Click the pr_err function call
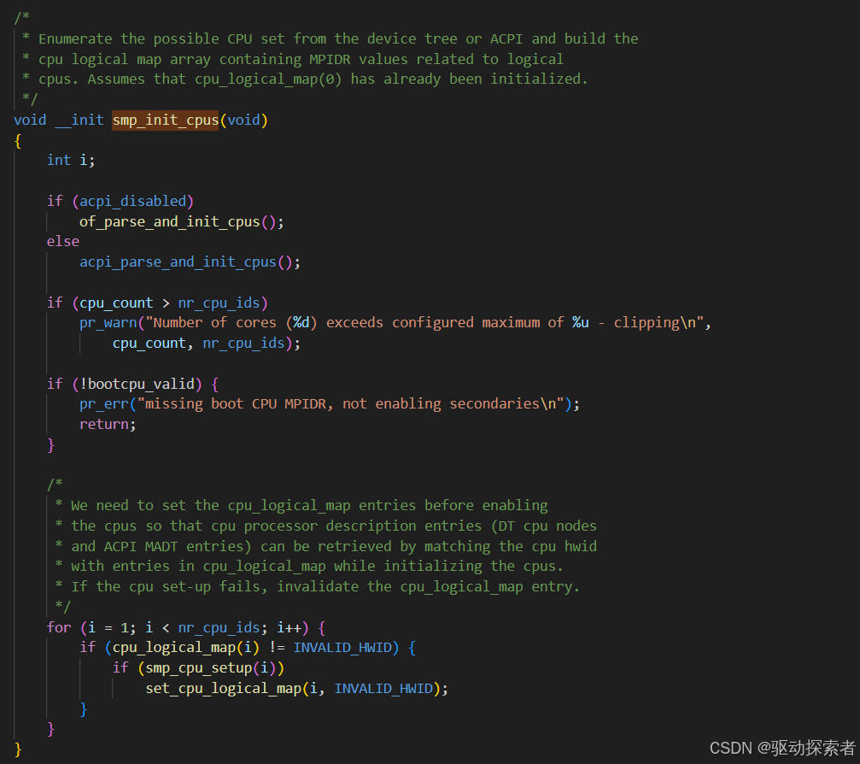 tap(103, 404)
